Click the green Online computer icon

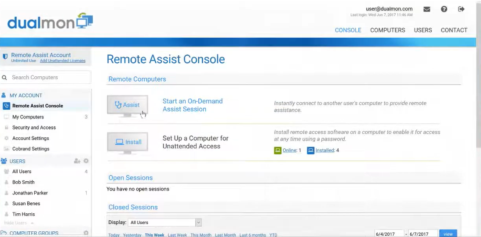(277, 151)
